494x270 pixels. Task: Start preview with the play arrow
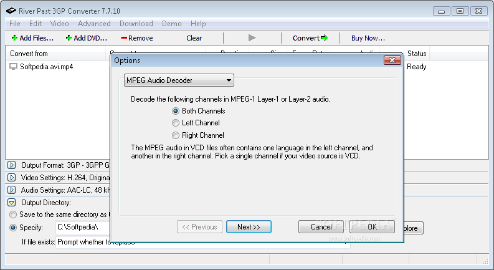tap(252, 38)
